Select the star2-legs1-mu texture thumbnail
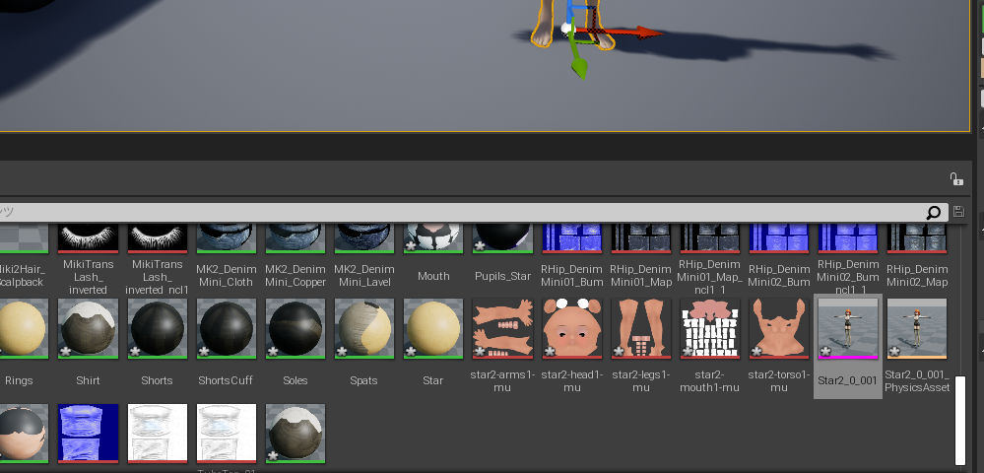 [640, 328]
